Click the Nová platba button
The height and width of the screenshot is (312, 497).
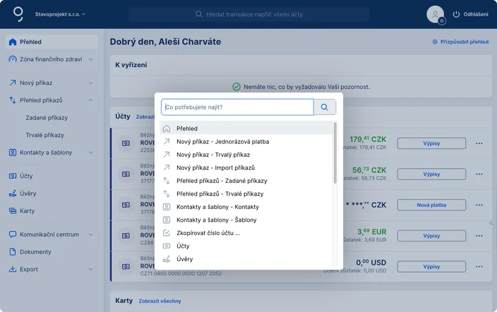pos(431,205)
